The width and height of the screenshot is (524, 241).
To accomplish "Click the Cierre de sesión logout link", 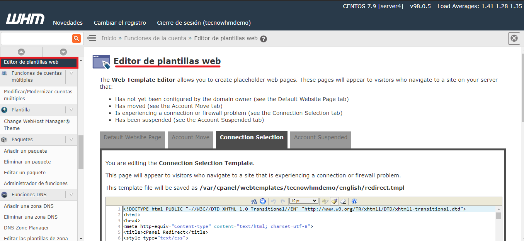I will point(204,23).
